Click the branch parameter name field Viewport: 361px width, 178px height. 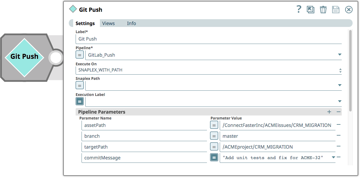click(144, 136)
